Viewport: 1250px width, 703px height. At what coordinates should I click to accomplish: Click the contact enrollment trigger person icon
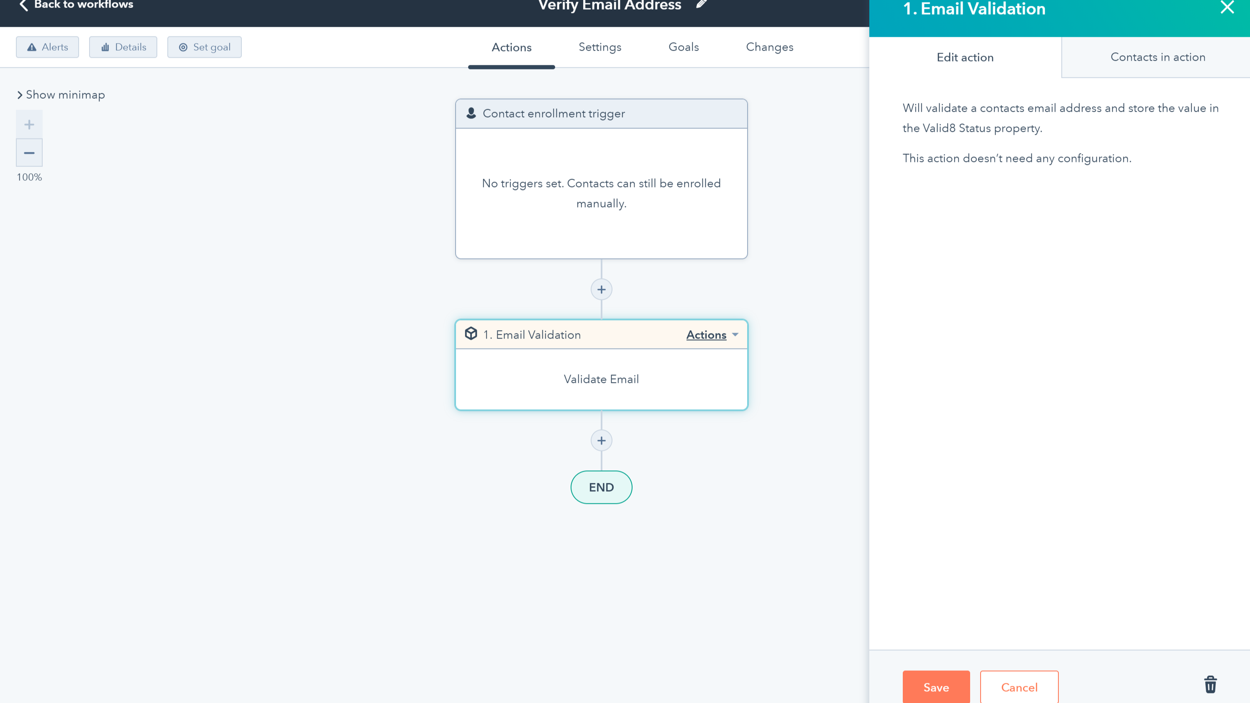pyautogui.click(x=471, y=113)
